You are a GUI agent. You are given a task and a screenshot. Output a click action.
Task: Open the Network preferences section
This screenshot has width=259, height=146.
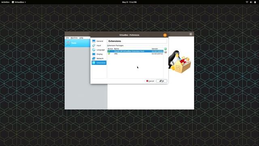click(x=99, y=58)
